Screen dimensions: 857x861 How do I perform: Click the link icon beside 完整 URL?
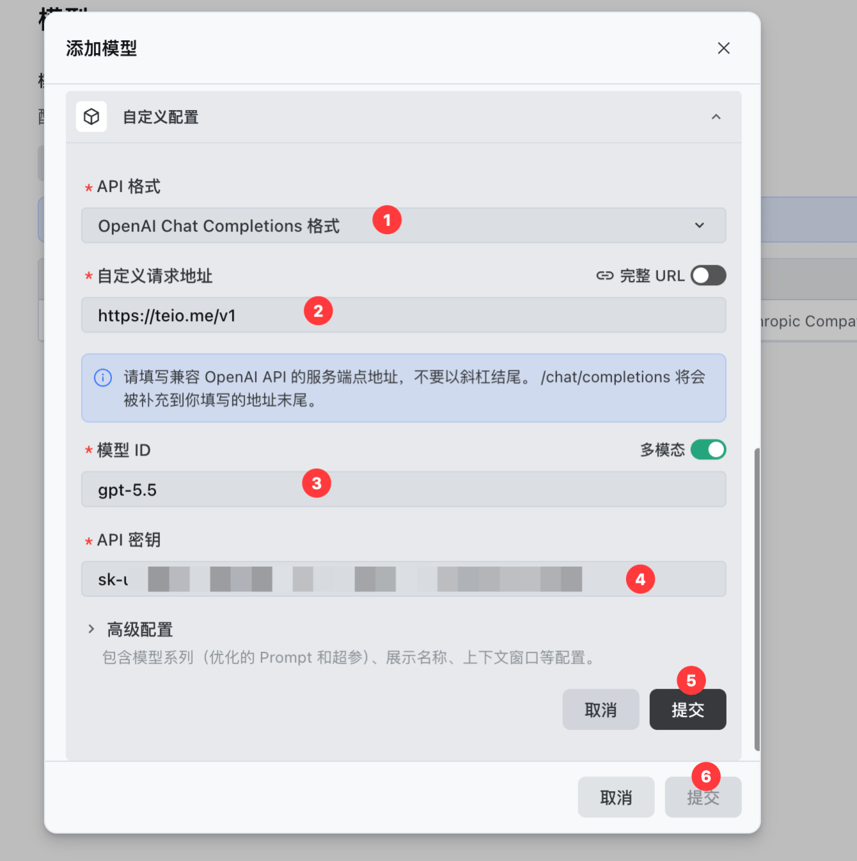point(604,276)
